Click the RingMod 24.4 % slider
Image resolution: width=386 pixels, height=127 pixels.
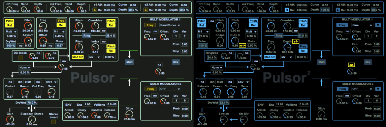click(x=212, y=58)
